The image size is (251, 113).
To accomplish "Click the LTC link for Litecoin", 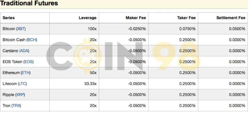I will point(22,84).
